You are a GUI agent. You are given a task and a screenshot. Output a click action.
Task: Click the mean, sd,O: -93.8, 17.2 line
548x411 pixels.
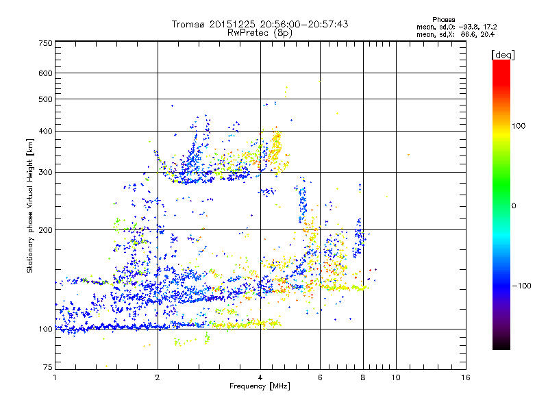click(x=456, y=27)
